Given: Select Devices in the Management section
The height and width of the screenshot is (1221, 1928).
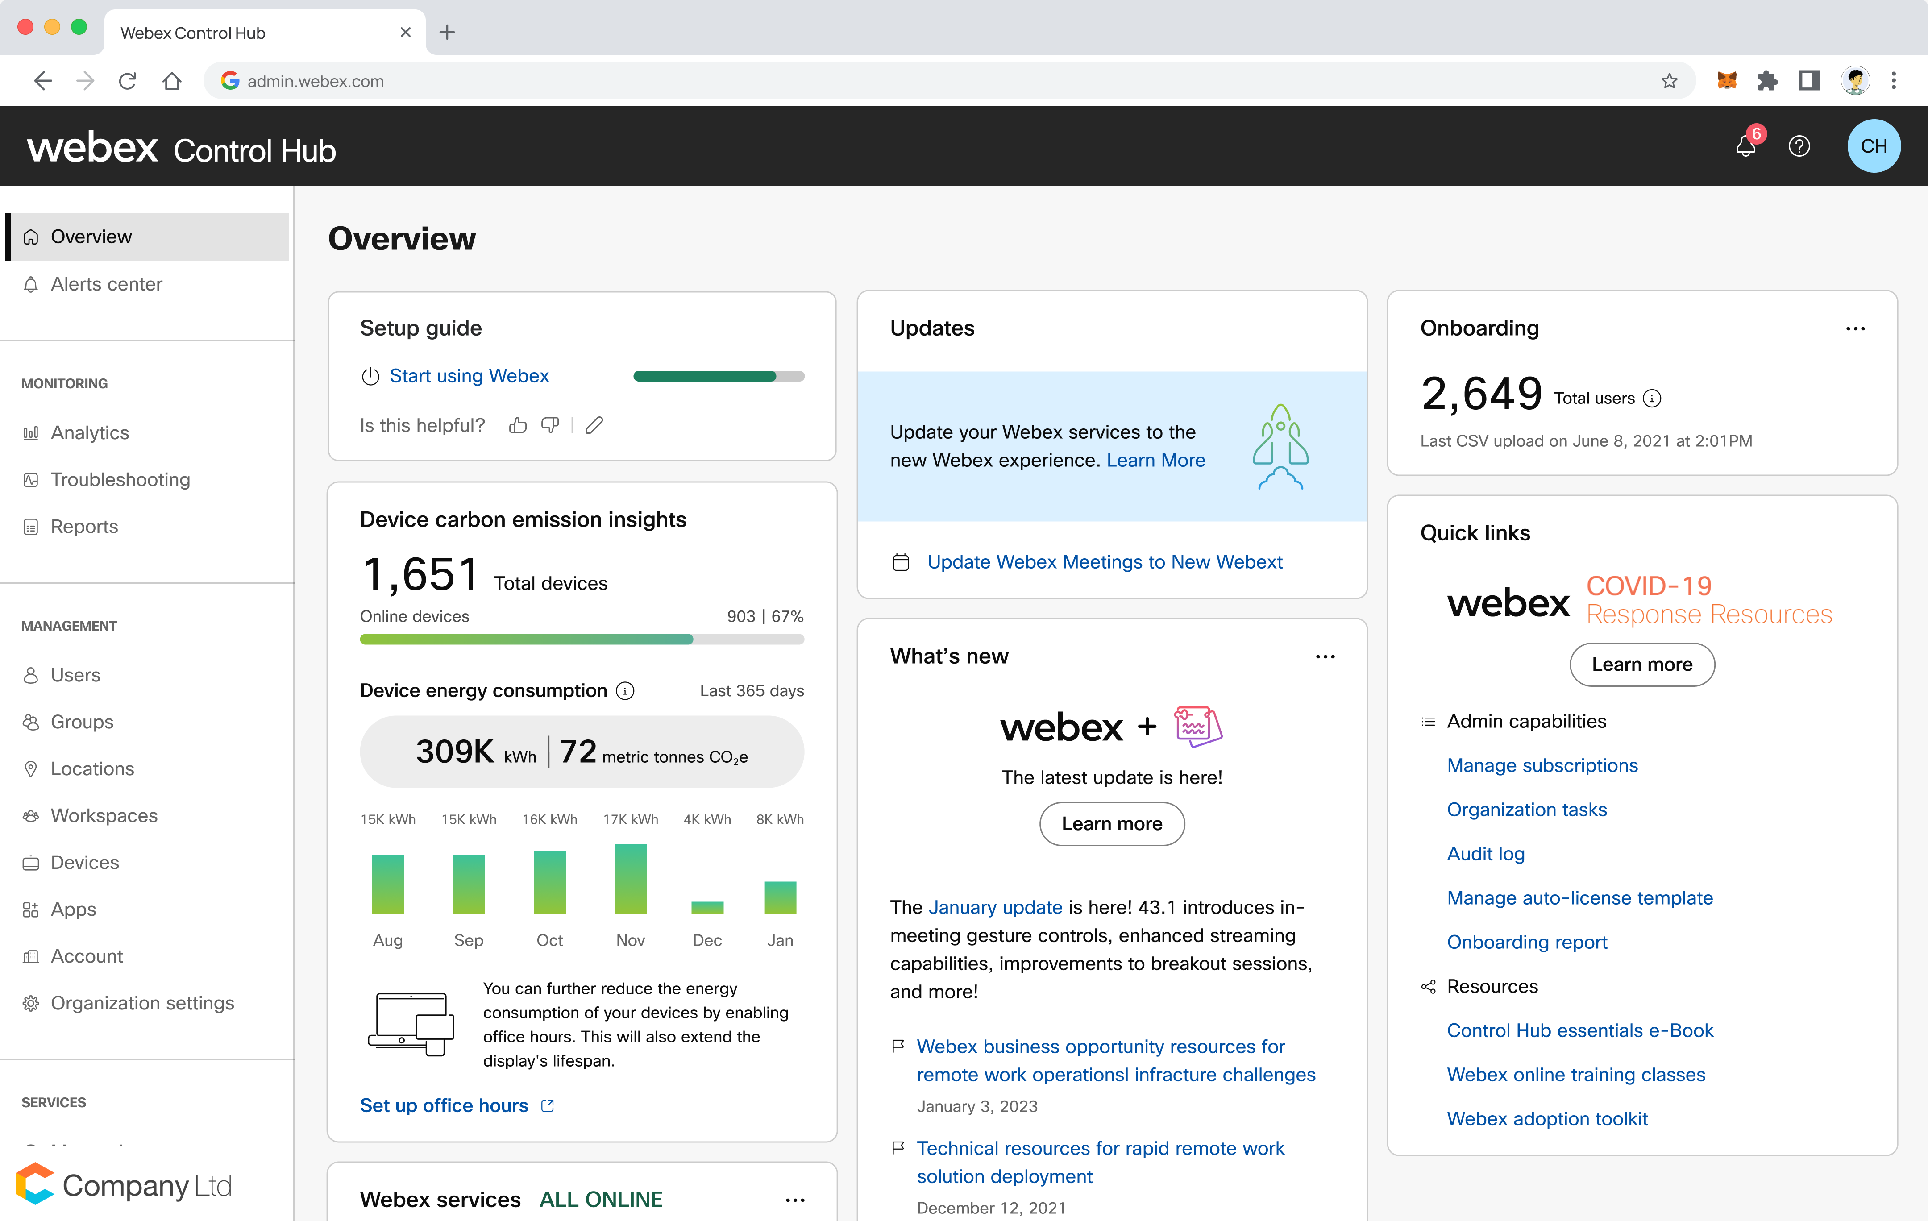Looking at the screenshot, I should click(x=85, y=862).
